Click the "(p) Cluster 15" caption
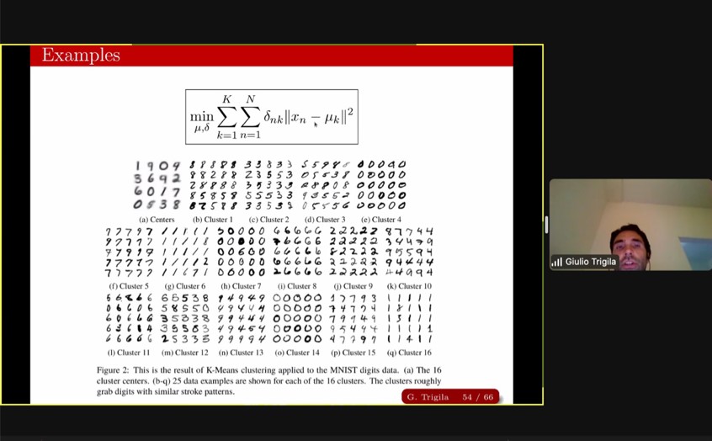712x441 pixels. coord(353,353)
